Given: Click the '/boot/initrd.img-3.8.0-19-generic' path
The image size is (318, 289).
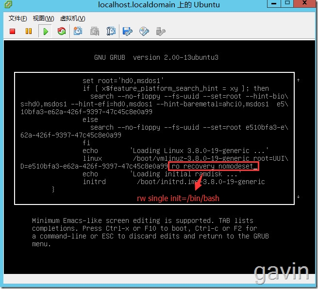Looking at the screenshot, I should click(201, 182).
